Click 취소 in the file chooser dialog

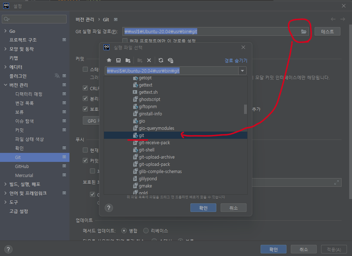[234, 208]
